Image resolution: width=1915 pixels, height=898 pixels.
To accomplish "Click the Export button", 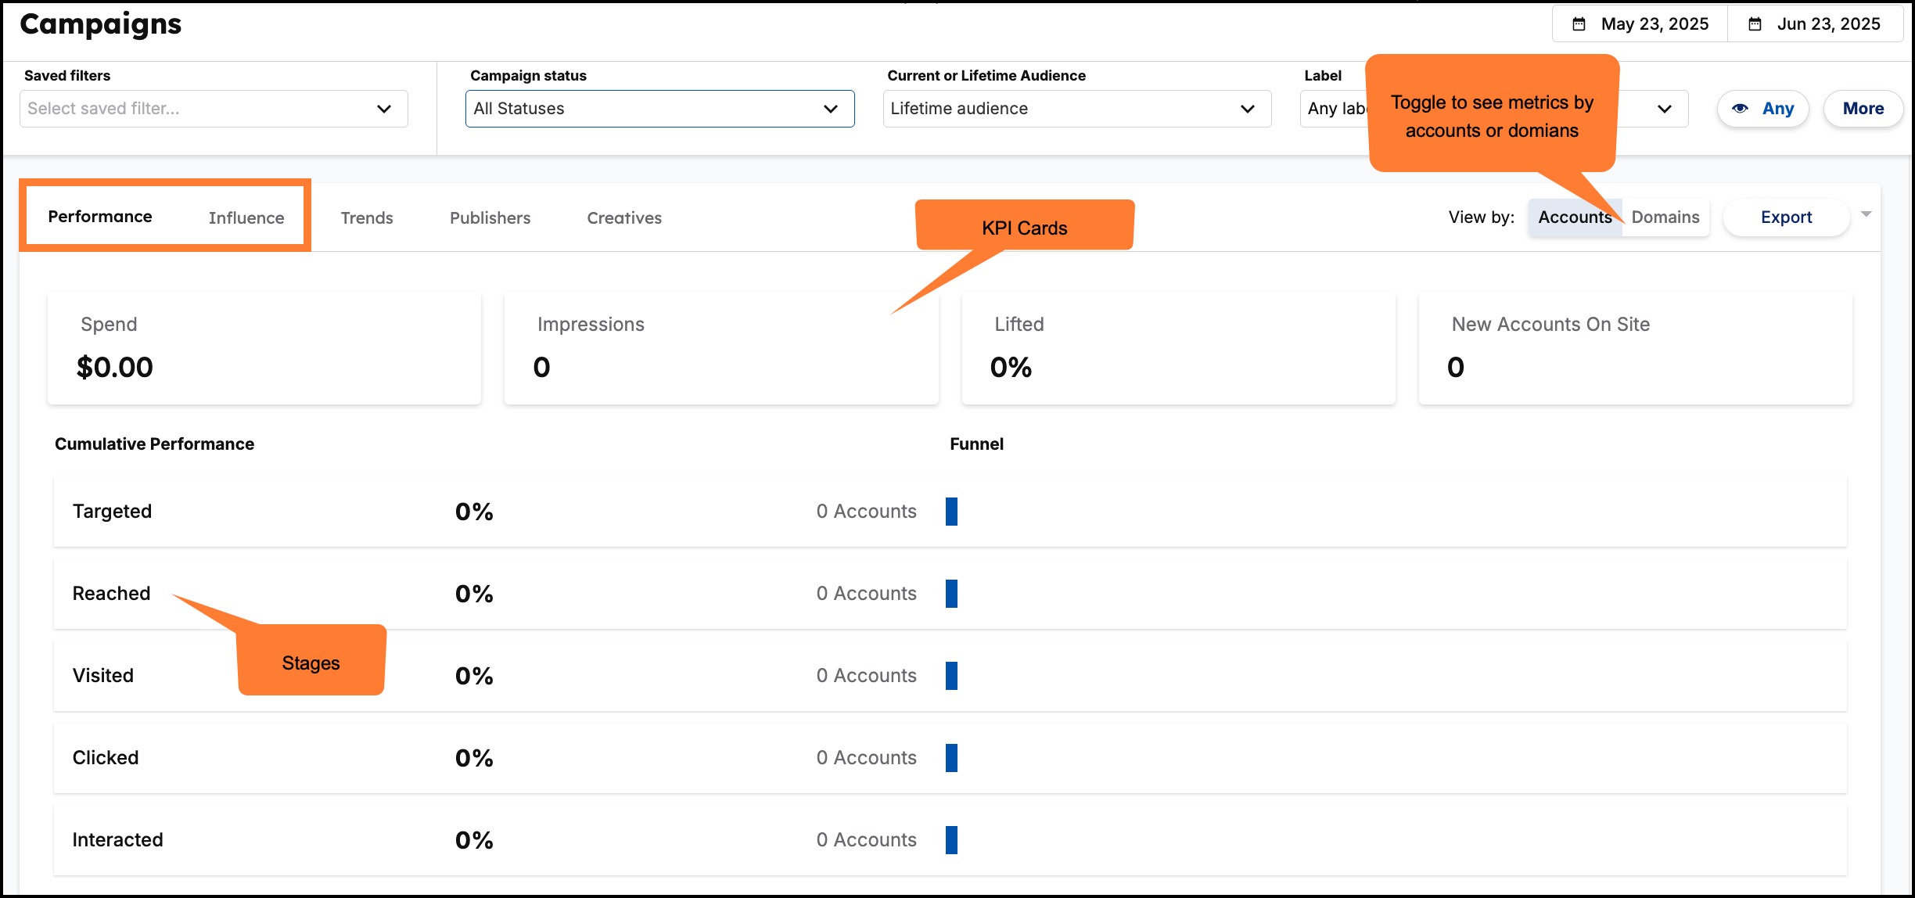I will [1785, 217].
